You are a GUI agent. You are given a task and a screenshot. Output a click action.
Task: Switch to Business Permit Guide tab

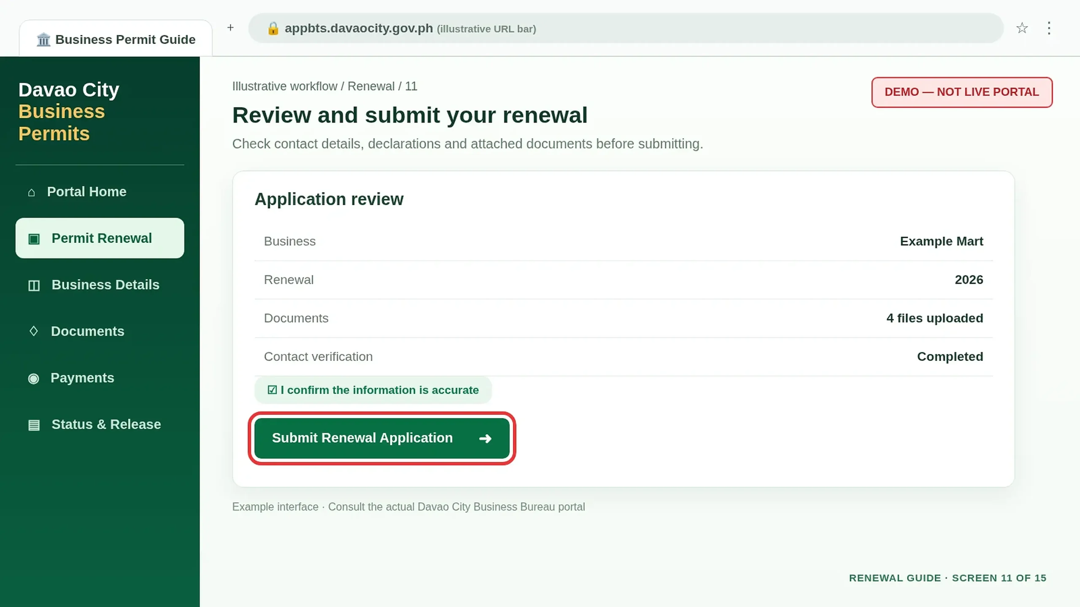click(x=116, y=39)
